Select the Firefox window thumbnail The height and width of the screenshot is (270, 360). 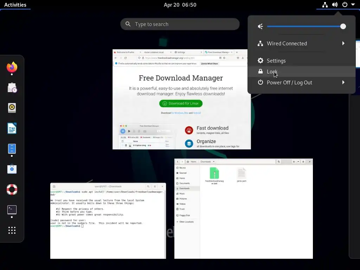coord(182,99)
